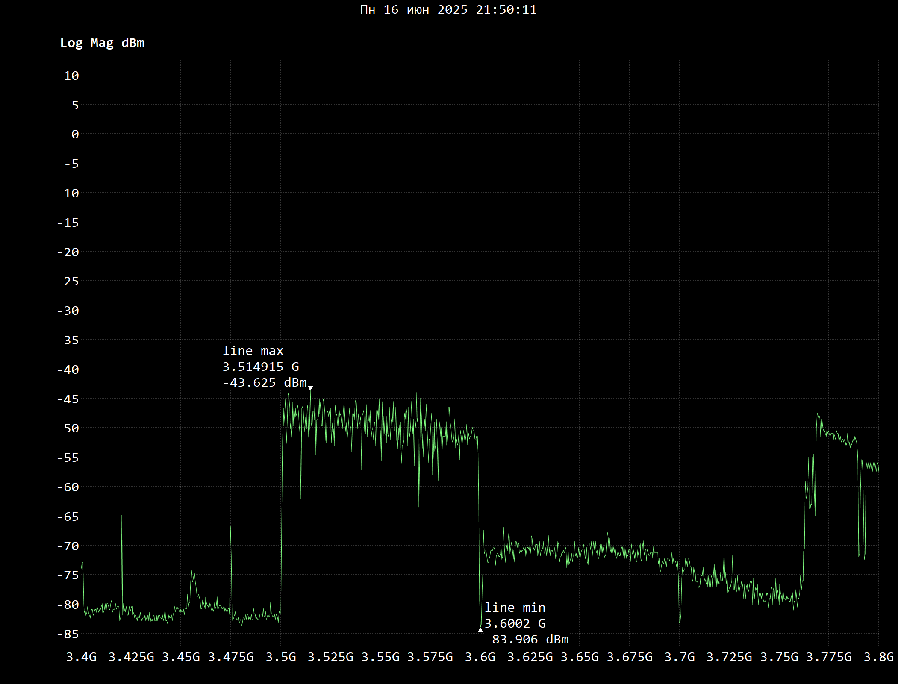Screen dimensions: 898x684
Task: Click the -85 y-axis bottom label
Action: coord(68,634)
